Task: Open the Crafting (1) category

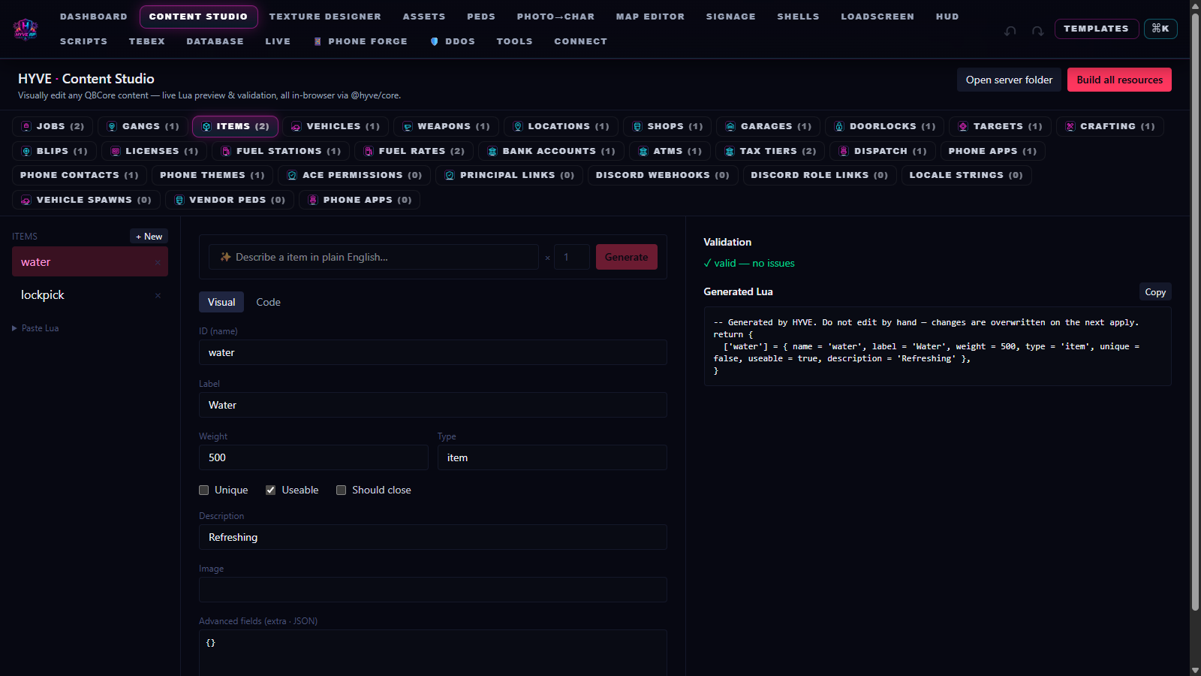Action: 1110,126
